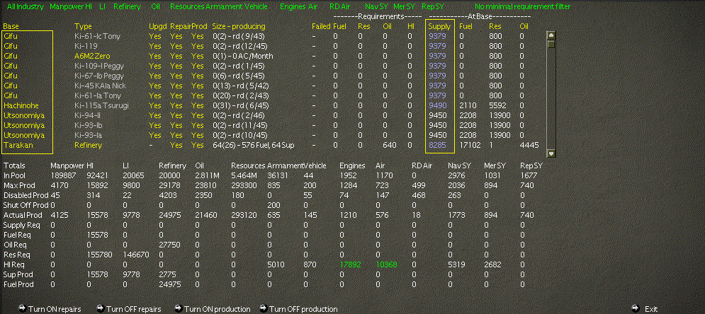Click No minimal requirement filter
The image size is (705, 314).
(x=522, y=7)
